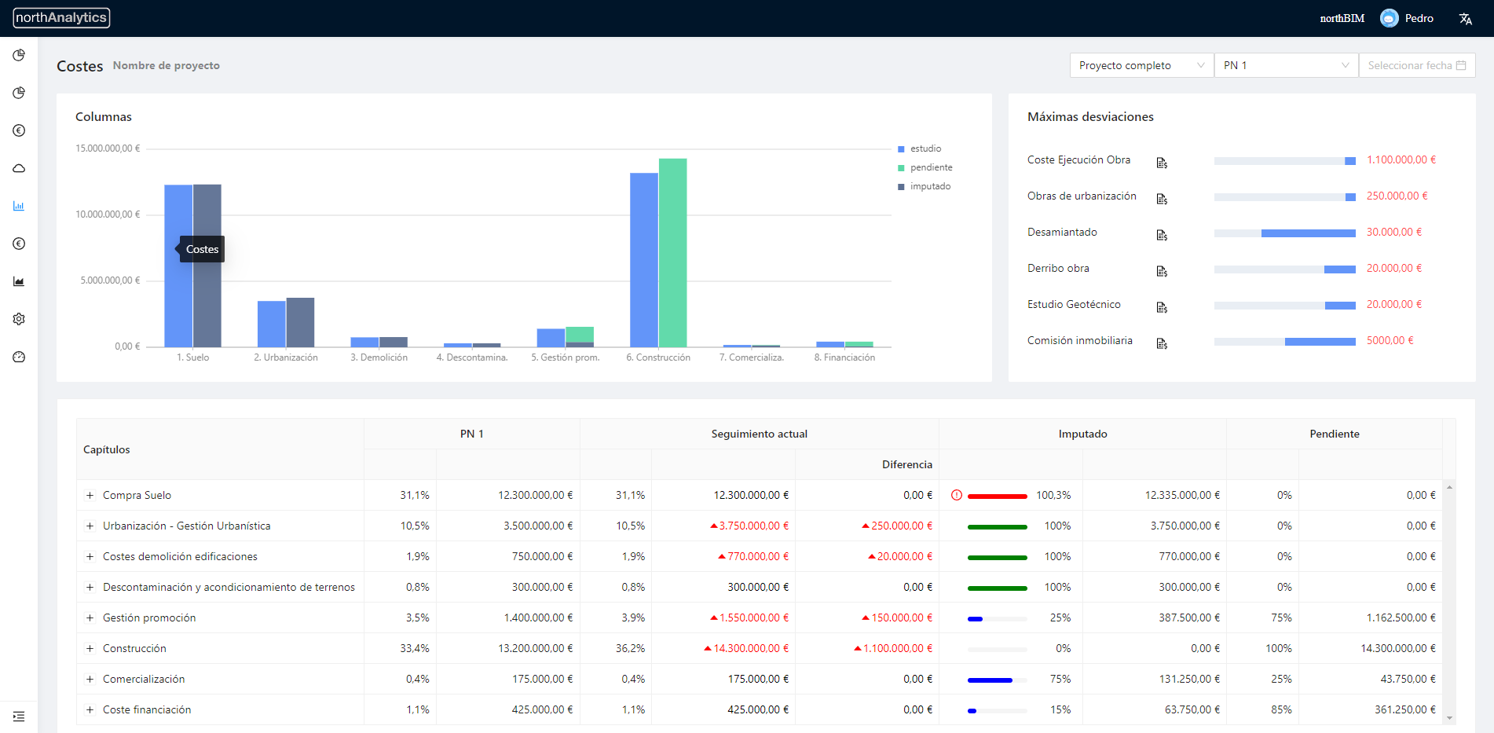
Task: Click the 250.000,00 € Obras de urbanización value
Action: click(1397, 196)
